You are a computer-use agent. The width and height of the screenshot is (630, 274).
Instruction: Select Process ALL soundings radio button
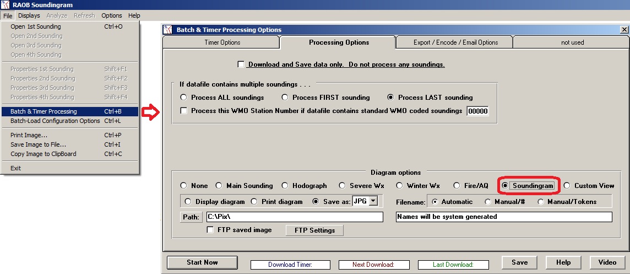point(183,98)
